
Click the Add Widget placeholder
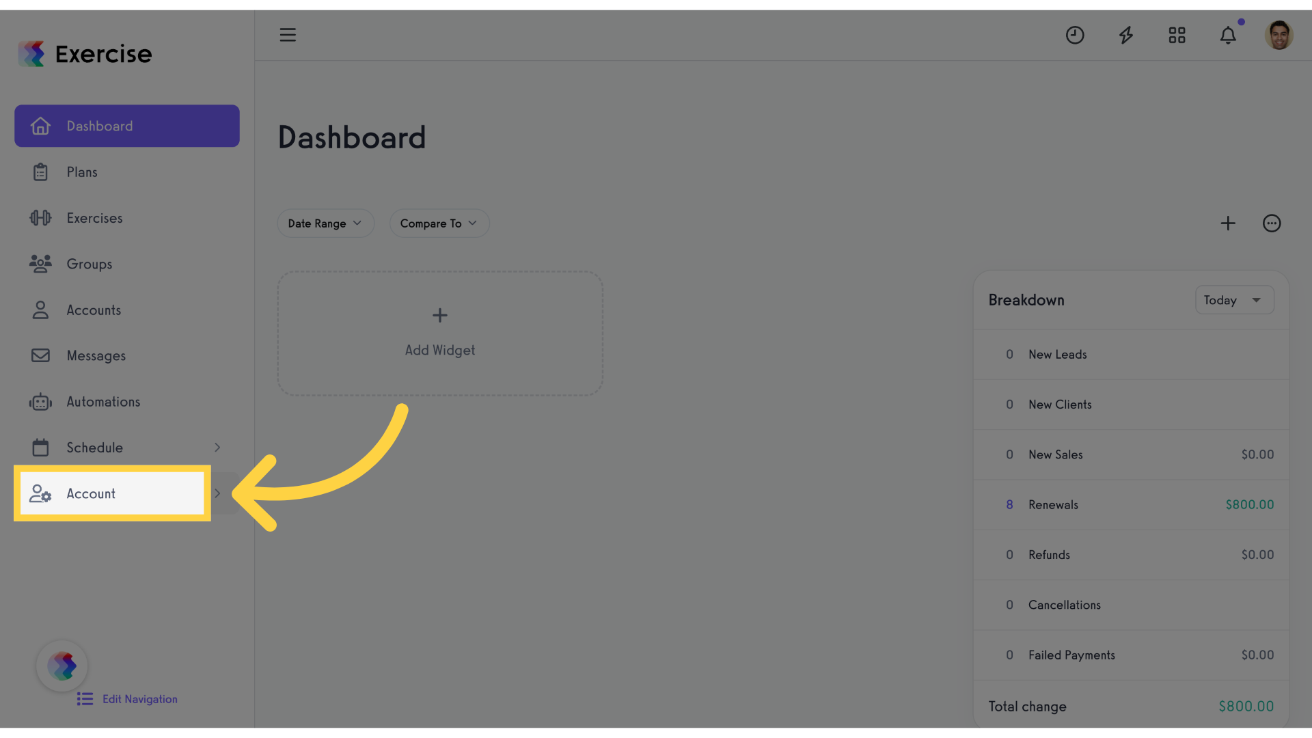pyautogui.click(x=440, y=333)
